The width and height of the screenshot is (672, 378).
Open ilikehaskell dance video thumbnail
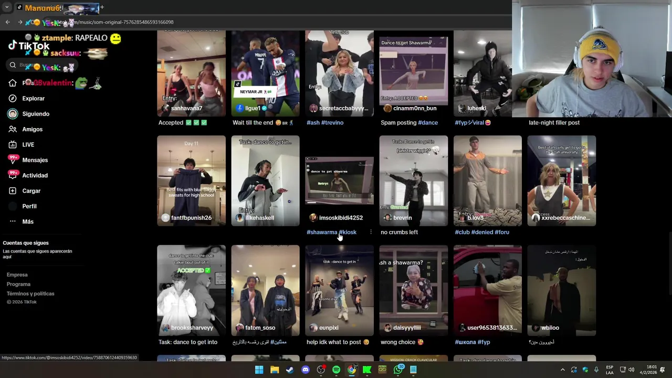point(265,181)
